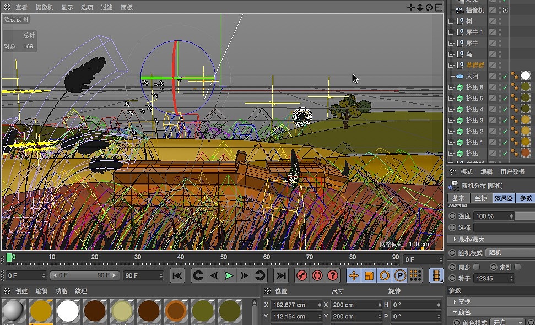This screenshot has width=535, height=325.
Task: Switch to the 基本 tab
Action: pos(458,198)
